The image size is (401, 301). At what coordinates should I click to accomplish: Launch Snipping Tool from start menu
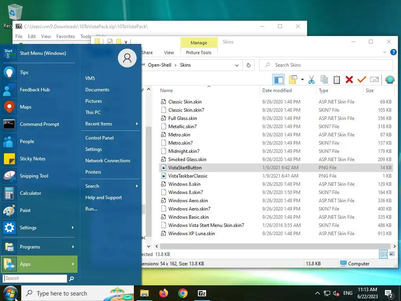pyautogui.click(x=39, y=176)
